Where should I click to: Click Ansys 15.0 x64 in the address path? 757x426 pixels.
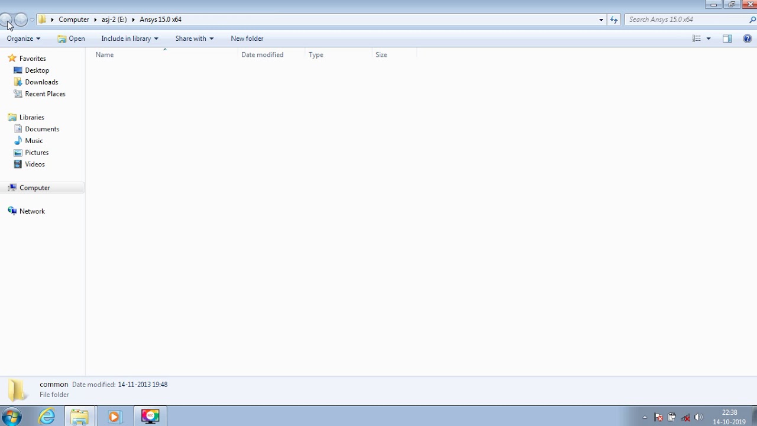click(160, 20)
